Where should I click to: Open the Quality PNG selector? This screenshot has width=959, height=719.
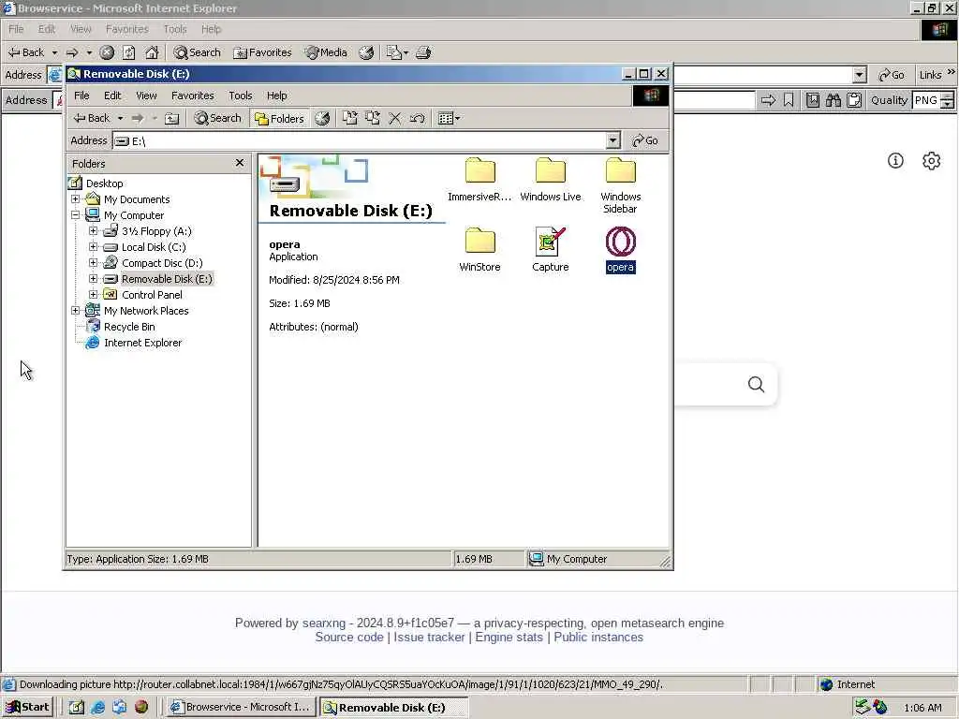click(932, 99)
